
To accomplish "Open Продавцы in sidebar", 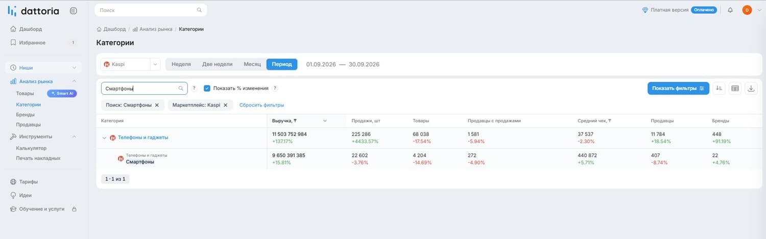I will tap(28, 124).
